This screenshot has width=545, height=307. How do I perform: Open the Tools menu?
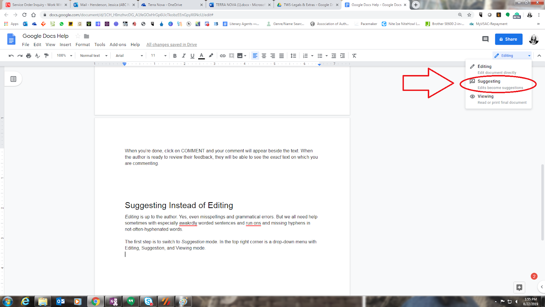[100, 45]
